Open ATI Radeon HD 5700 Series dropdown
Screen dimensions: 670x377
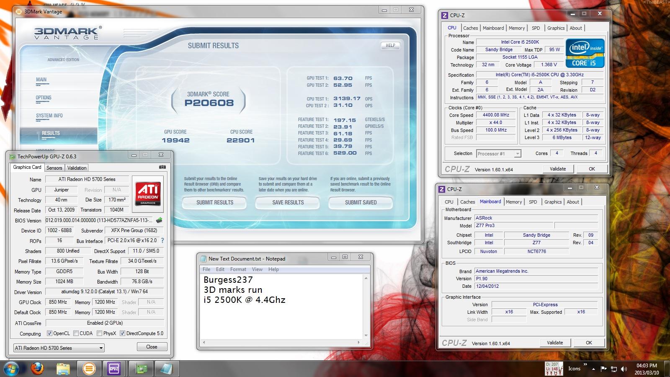point(59,348)
